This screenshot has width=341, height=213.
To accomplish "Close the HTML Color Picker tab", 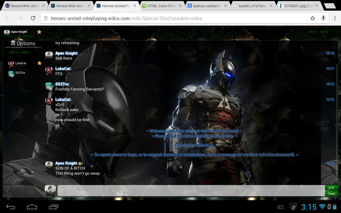I will click(x=180, y=6).
